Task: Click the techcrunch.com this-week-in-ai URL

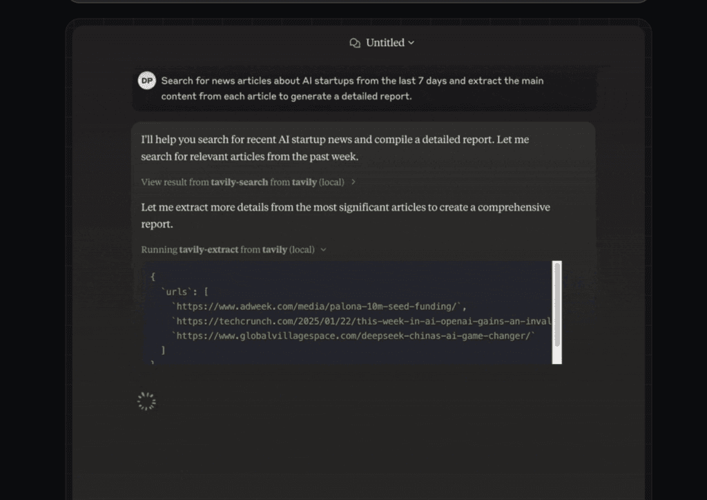Action: [362, 321]
